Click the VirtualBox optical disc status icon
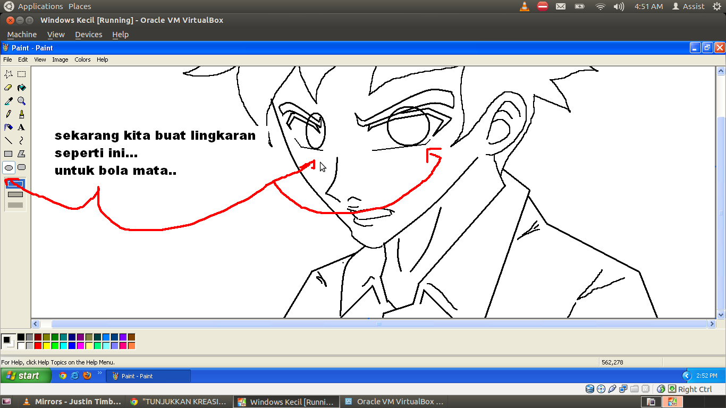This screenshot has width=726, height=408. (601, 389)
